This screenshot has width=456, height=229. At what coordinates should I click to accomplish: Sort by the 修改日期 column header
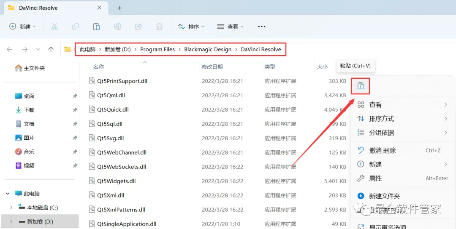click(x=212, y=67)
